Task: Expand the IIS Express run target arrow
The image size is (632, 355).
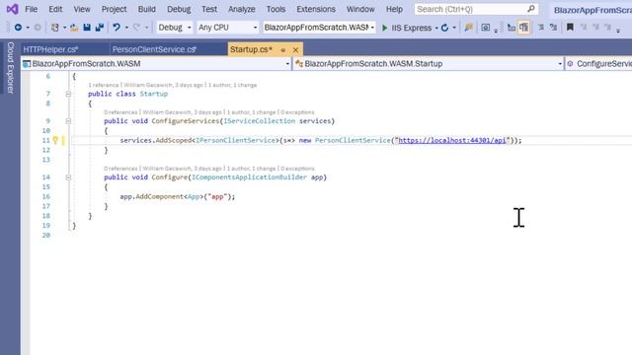Action: 436,28
